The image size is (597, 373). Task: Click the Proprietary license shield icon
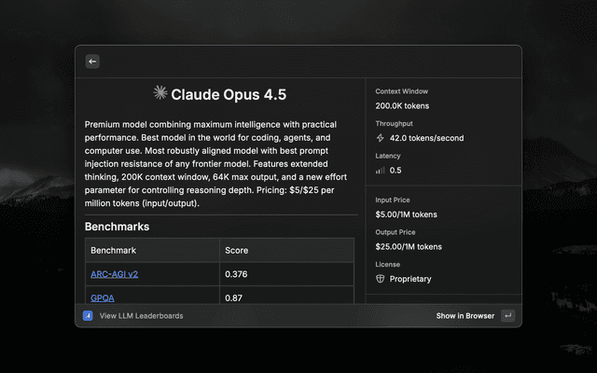coord(380,279)
